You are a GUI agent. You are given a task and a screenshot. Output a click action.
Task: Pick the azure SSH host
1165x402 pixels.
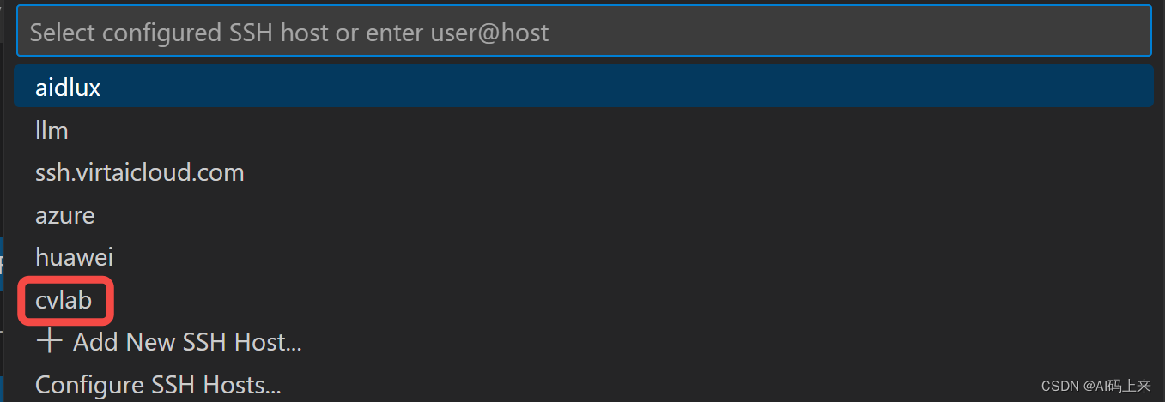pos(64,215)
